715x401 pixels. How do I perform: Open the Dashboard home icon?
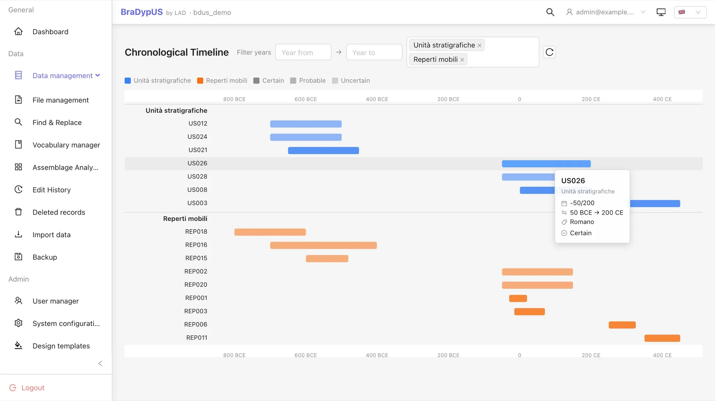tap(18, 31)
